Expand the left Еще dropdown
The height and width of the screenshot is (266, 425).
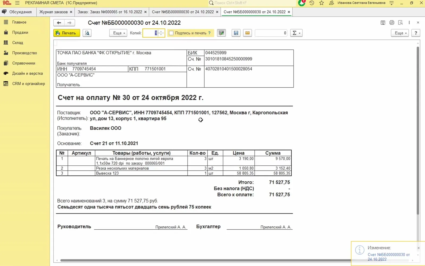click(x=118, y=33)
